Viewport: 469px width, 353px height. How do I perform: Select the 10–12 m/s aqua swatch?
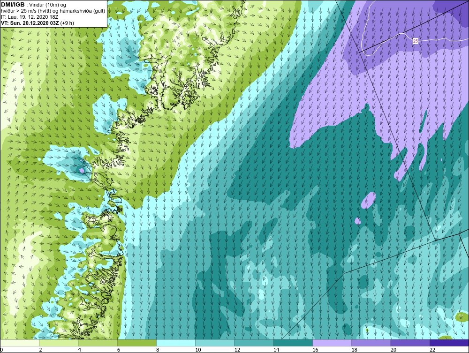[215, 343]
